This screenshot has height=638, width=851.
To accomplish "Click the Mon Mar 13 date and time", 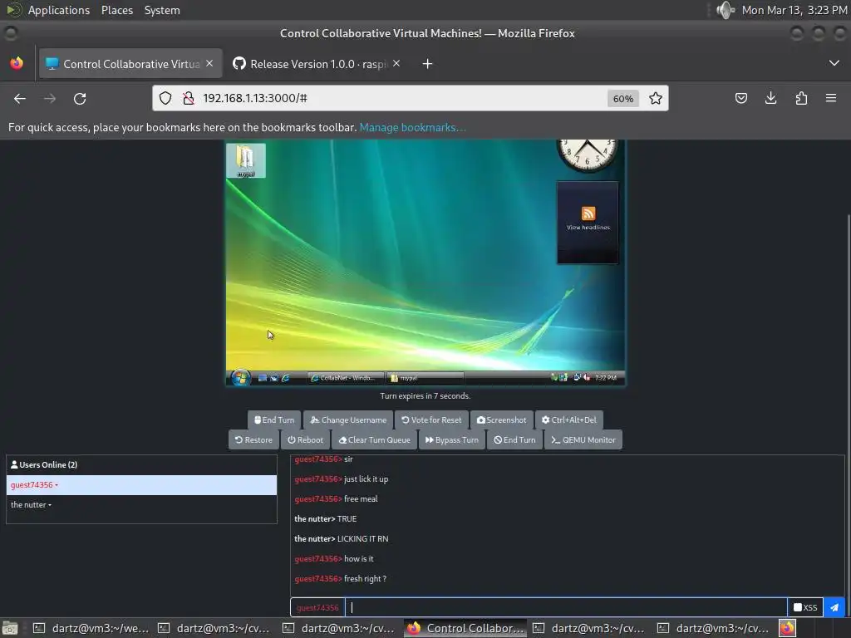I will click(x=794, y=10).
